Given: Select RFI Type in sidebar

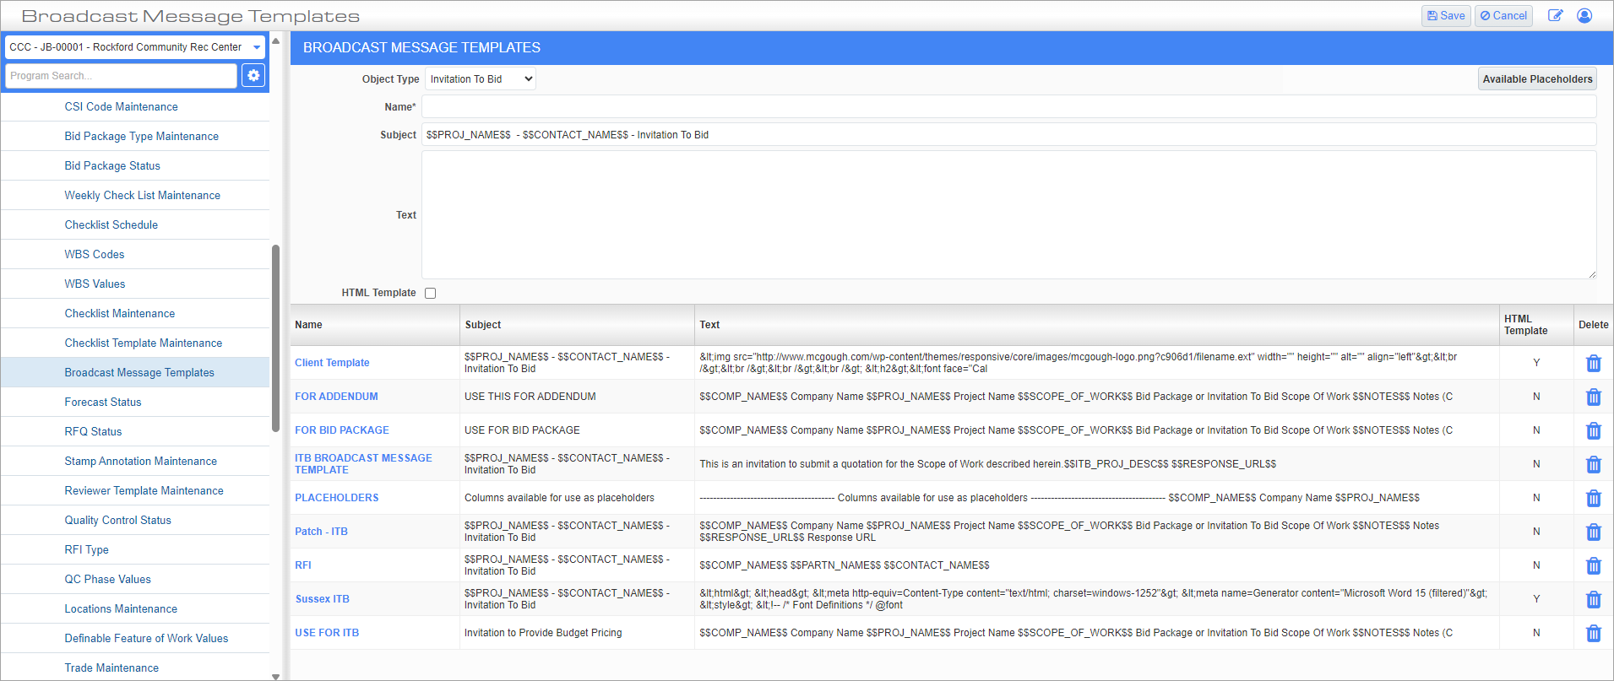Looking at the screenshot, I should pos(86,550).
